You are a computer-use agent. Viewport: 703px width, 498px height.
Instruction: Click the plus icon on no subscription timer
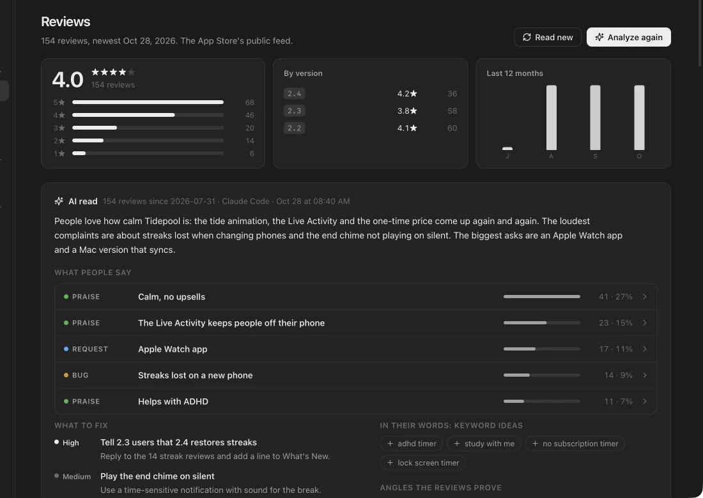535,443
